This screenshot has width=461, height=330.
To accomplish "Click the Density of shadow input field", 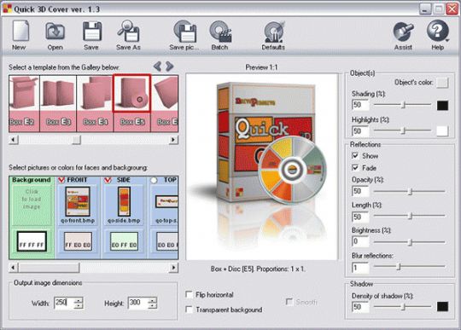I will coord(360,307).
